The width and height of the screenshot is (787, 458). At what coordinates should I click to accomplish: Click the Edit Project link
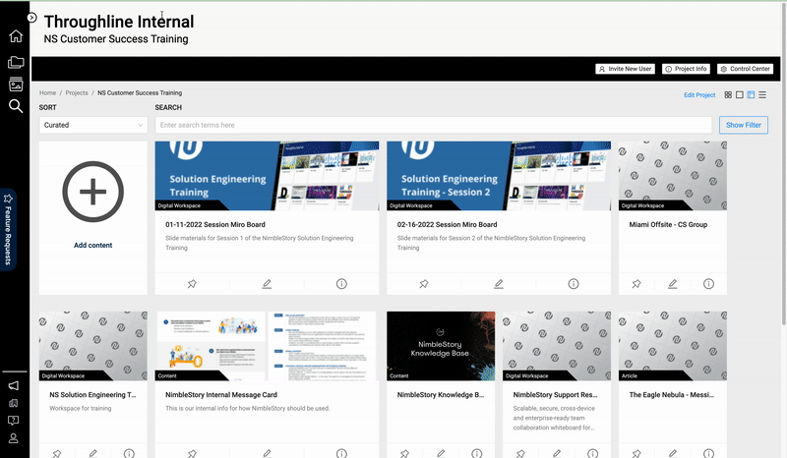[x=699, y=95]
